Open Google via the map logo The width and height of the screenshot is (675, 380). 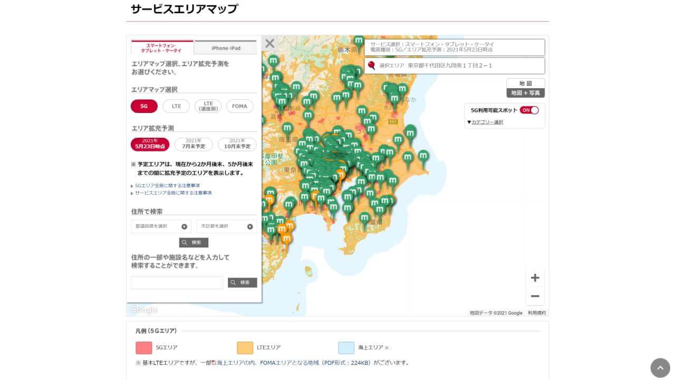click(143, 310)
